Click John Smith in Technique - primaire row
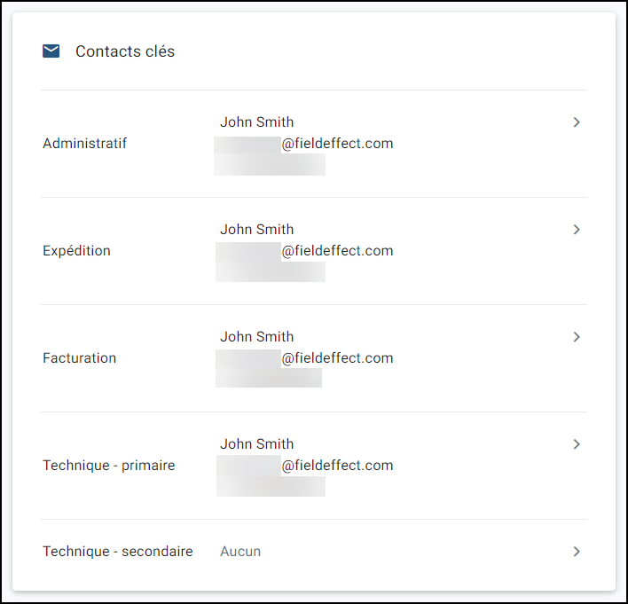The height and width of the screenshot is (604, 628). 256,444
